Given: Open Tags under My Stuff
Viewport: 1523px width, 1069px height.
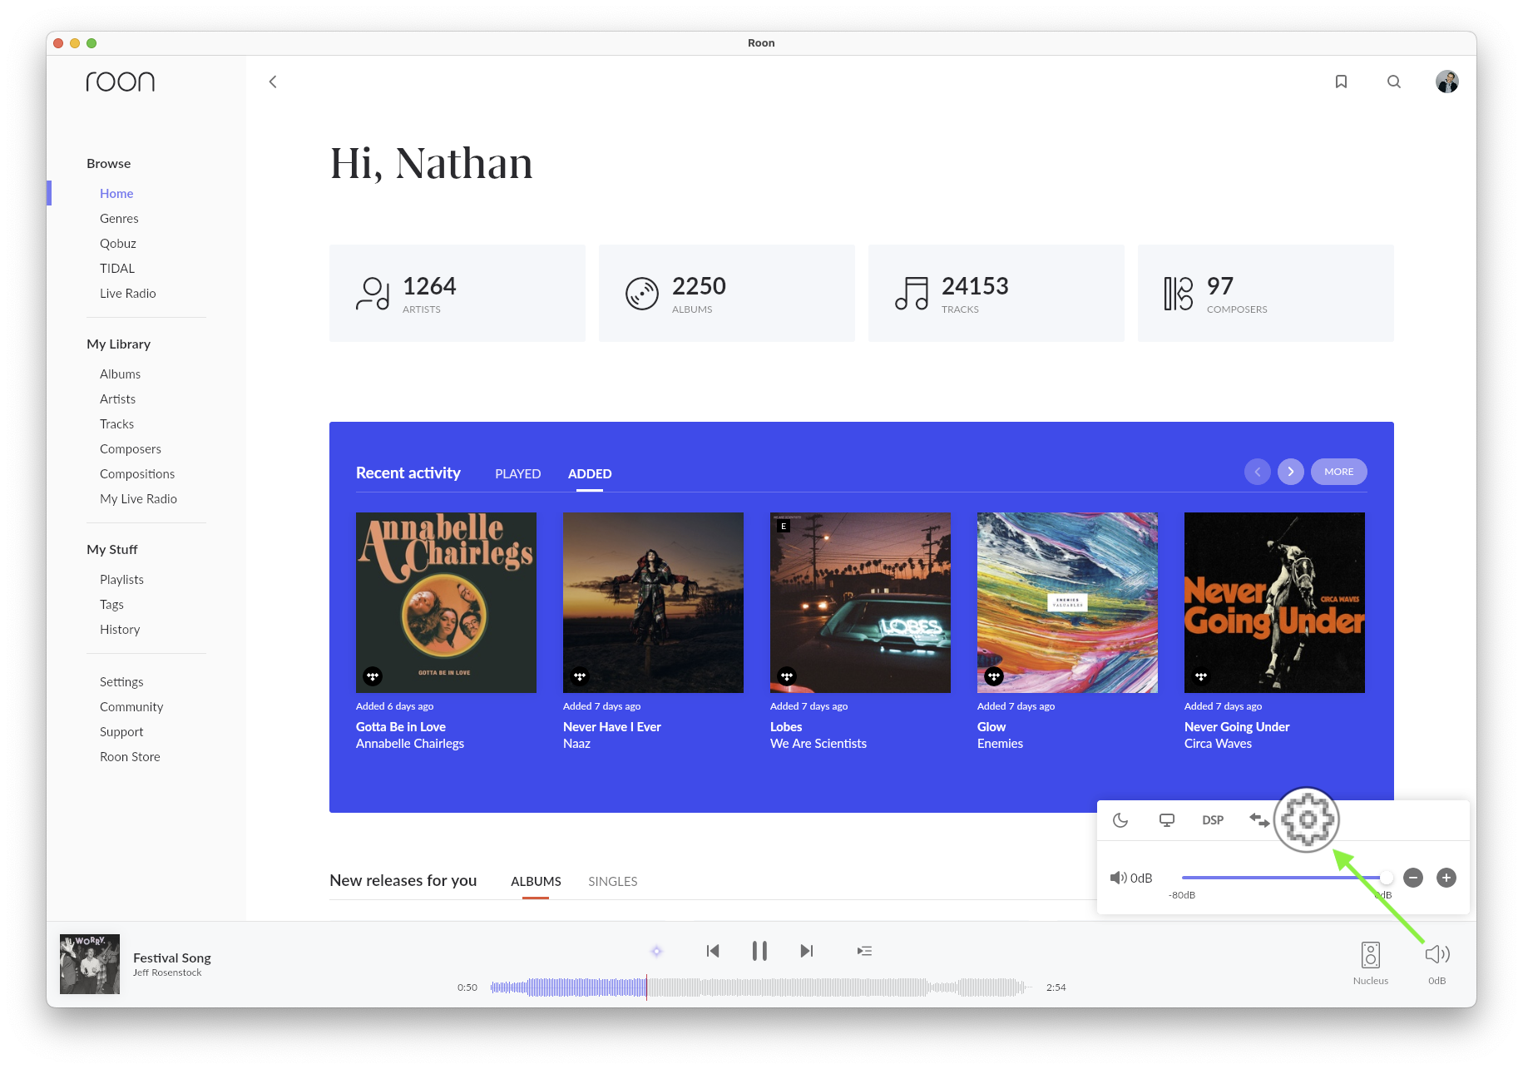Looking at the screenshot, I should point(111,604).
